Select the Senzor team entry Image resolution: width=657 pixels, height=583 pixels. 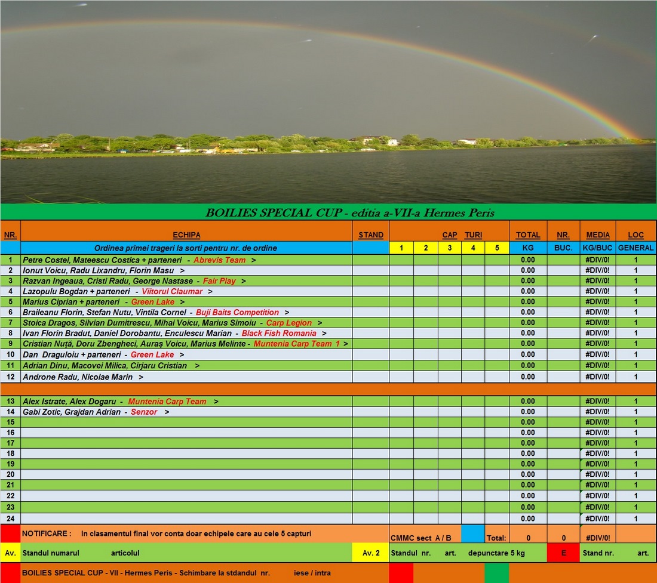(144, 412)
